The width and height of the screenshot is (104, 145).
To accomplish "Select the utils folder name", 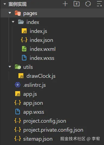I will 28,67.
